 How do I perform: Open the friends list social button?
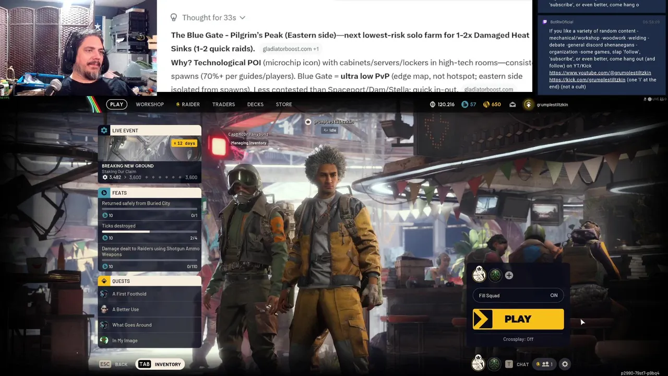[x=544, y=365]
